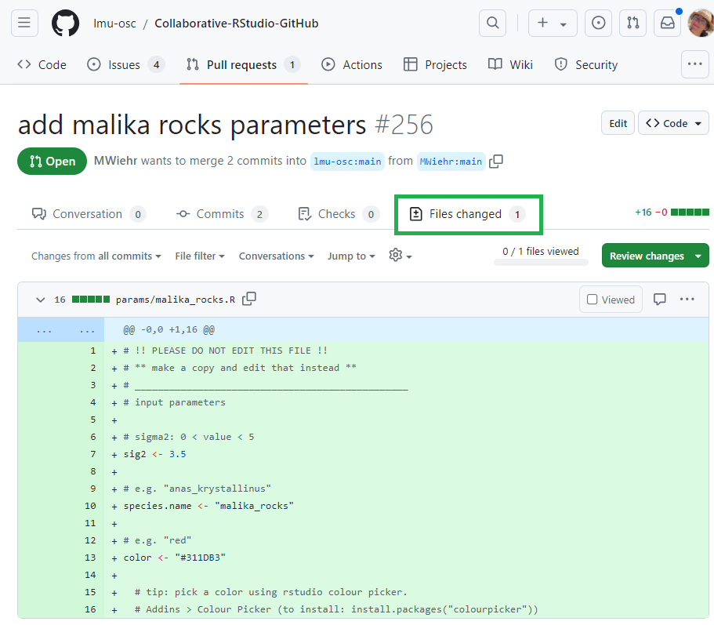Mark the file as Viewed

tap(611, 299)
